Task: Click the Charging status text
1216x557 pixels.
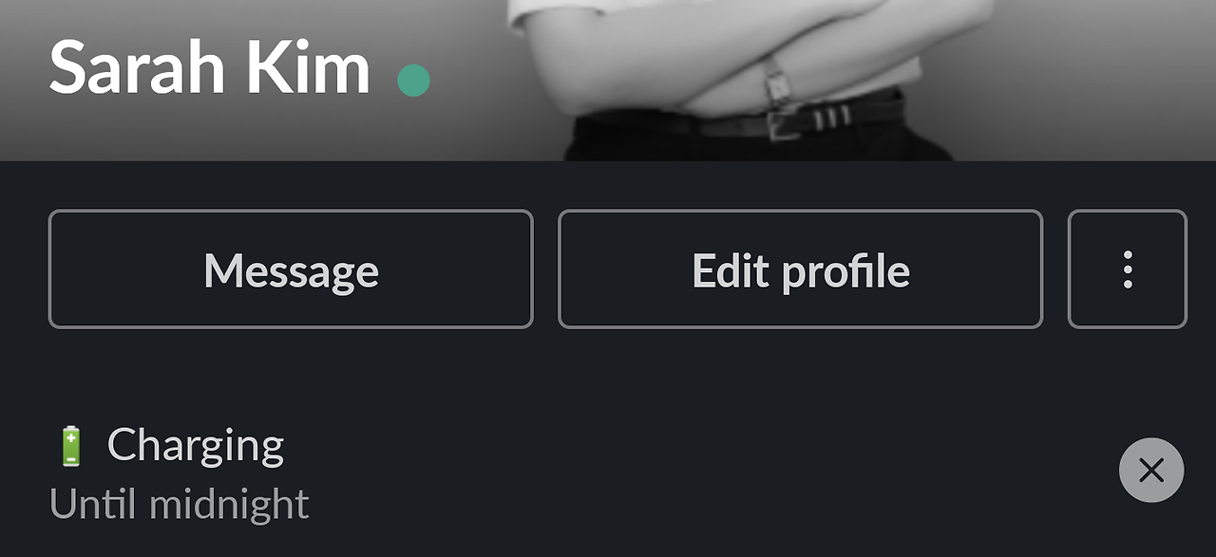Action: pos(196,445)
